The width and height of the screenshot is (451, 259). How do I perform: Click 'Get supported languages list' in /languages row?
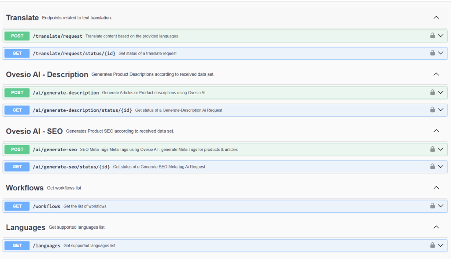tap(89, 246)
